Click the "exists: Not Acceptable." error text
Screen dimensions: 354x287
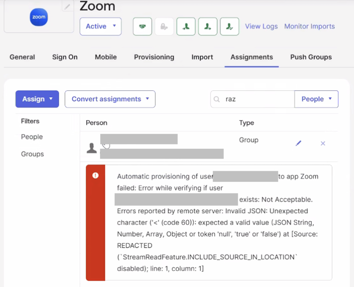[276, 200]
